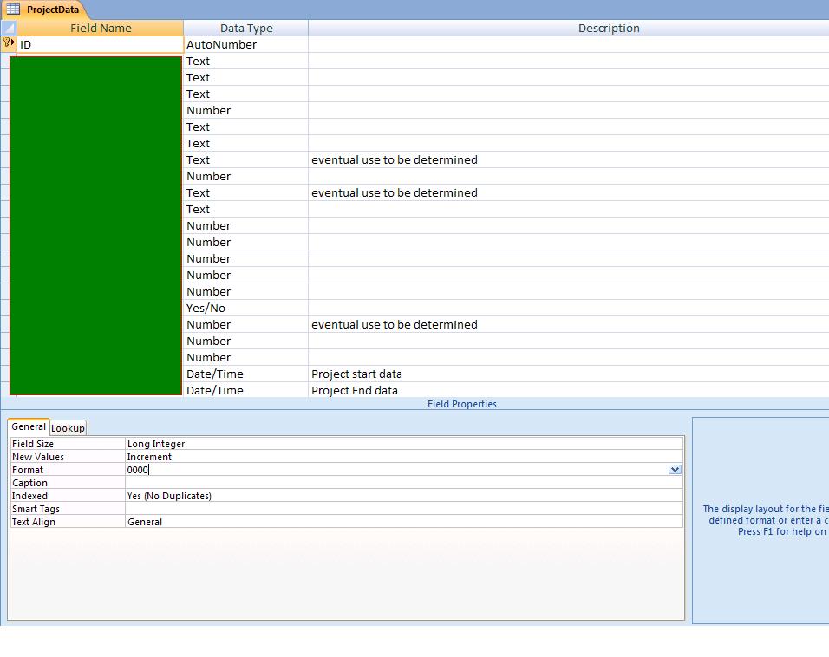This screenshot has width=829, height=657.
Task: Select the ID field name cell
Action: coord(101,44)
